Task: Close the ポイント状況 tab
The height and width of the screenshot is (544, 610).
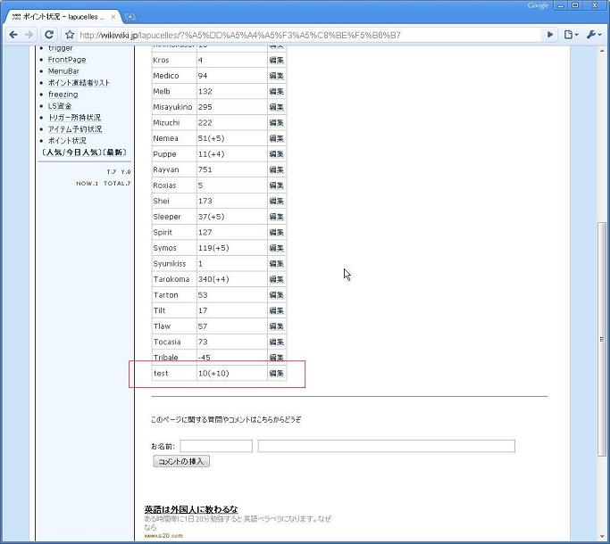Action: pos(113,16)
